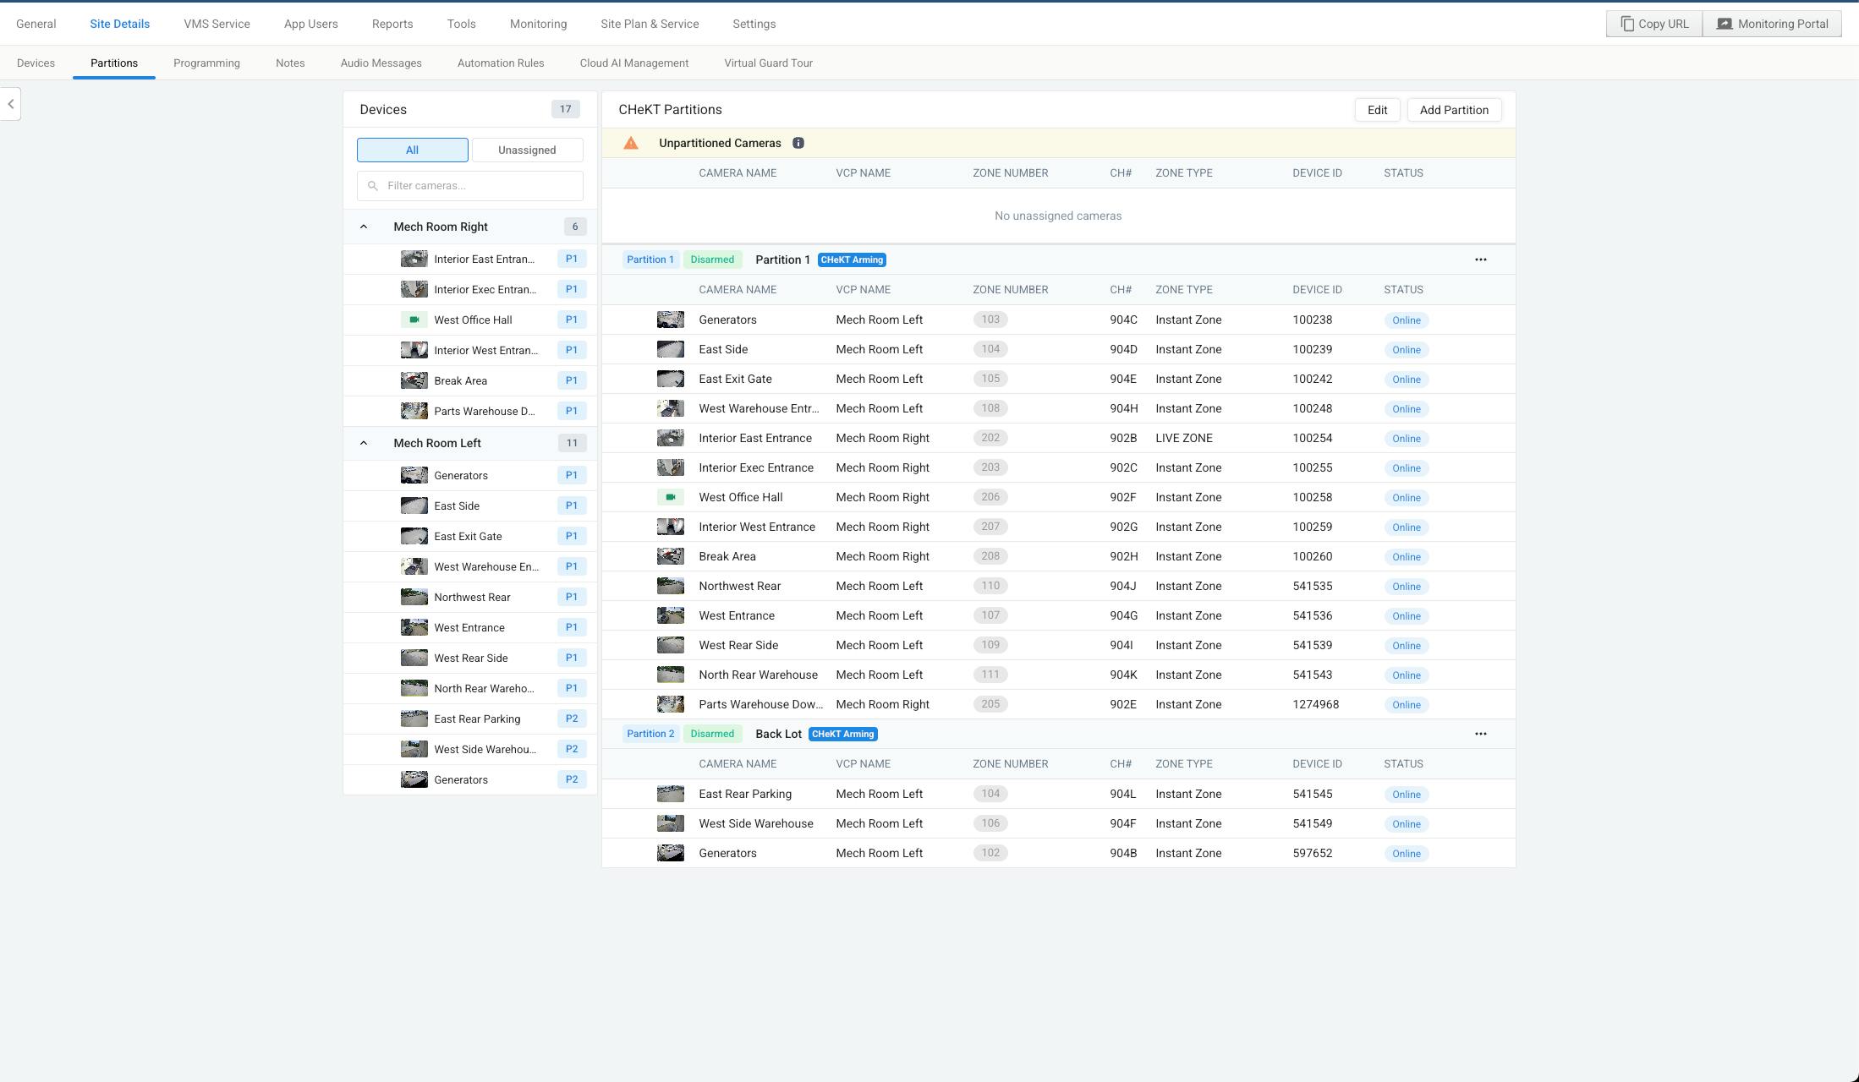Open the Reports tab
Screen dimensions: 1859x1082
[392, 24]
